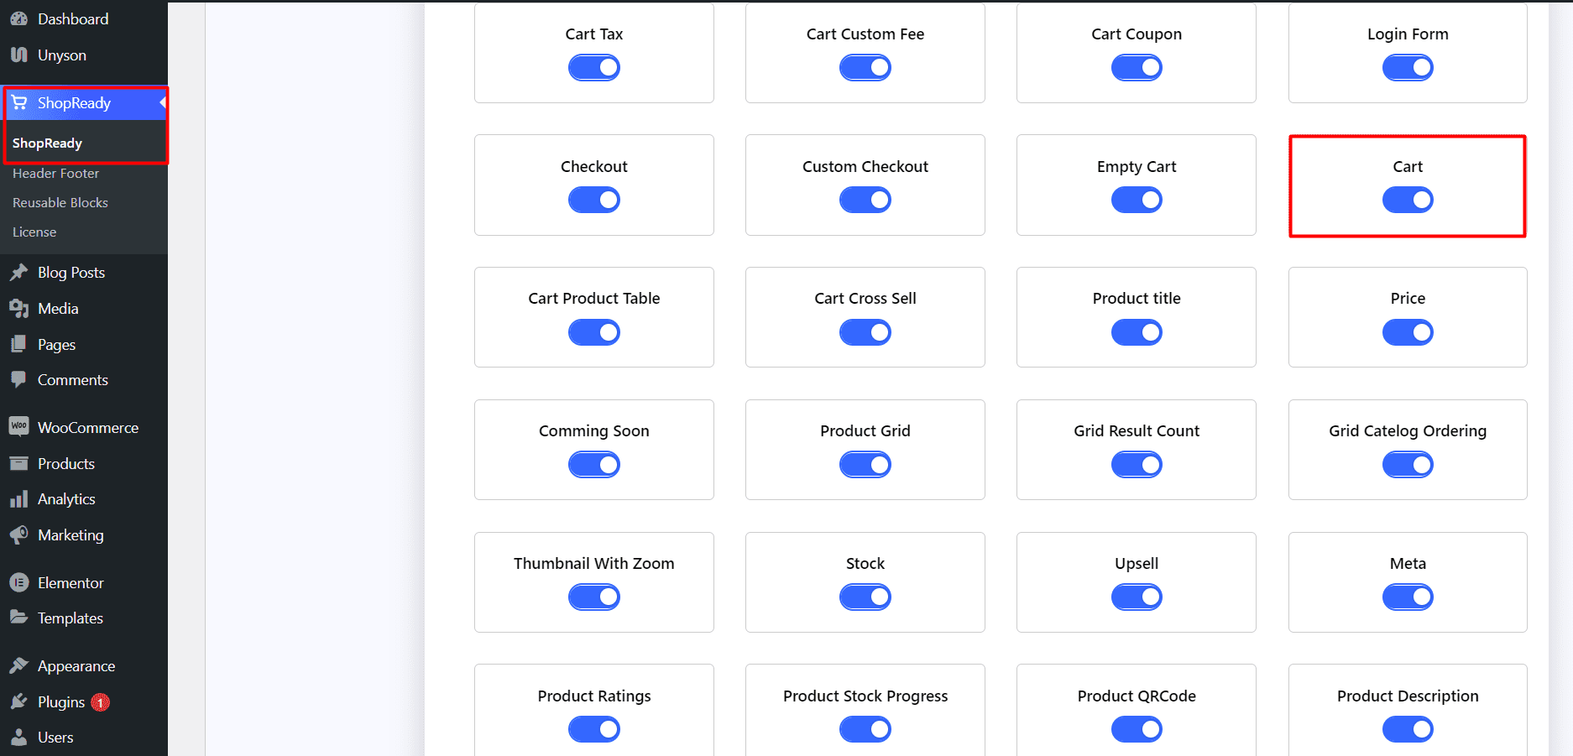Disable the Cart widget toggle
This screenshot has height=756, width=1573.
coord(1408,200)
